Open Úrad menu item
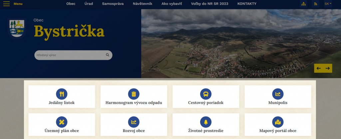Viewport: 341px width, 139px height. (89, 4)
